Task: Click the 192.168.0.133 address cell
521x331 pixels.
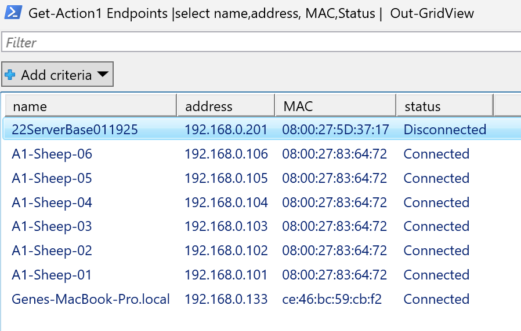Action: 226,299
